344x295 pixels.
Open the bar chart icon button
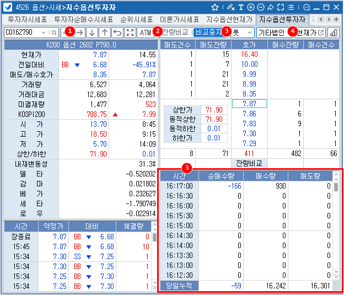click(334, 33)
